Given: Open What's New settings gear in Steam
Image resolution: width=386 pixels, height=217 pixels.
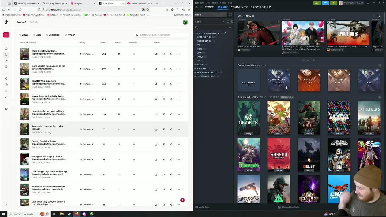Looking at the screenshot, I should 253,16.
